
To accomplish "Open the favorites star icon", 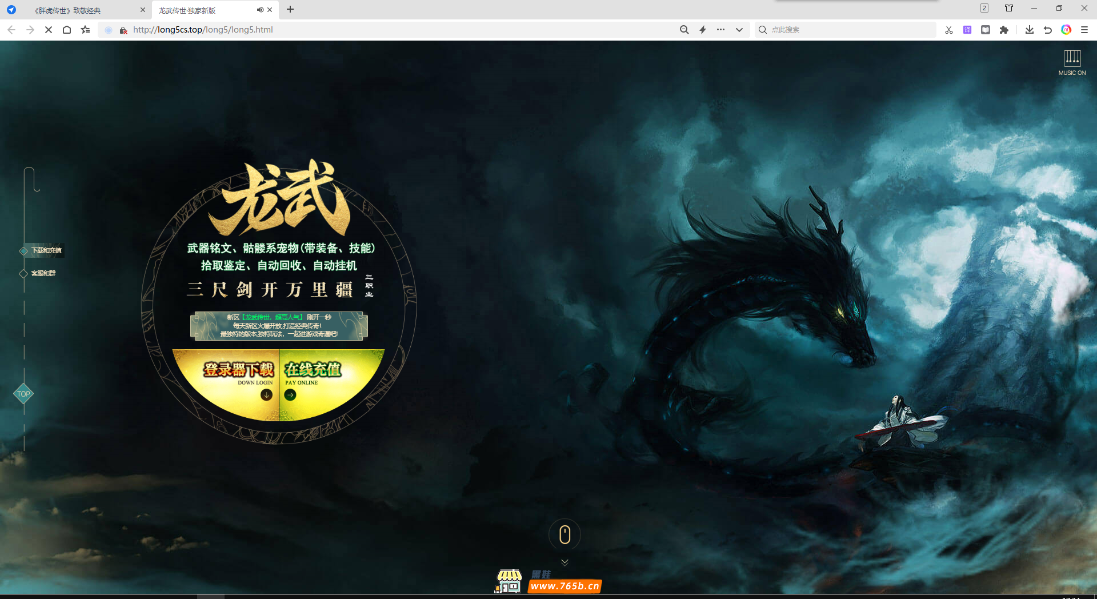I will tap(86, 30).
